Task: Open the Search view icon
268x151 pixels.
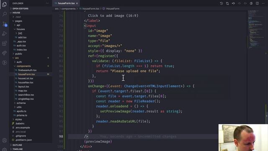Action: point(5,14)
